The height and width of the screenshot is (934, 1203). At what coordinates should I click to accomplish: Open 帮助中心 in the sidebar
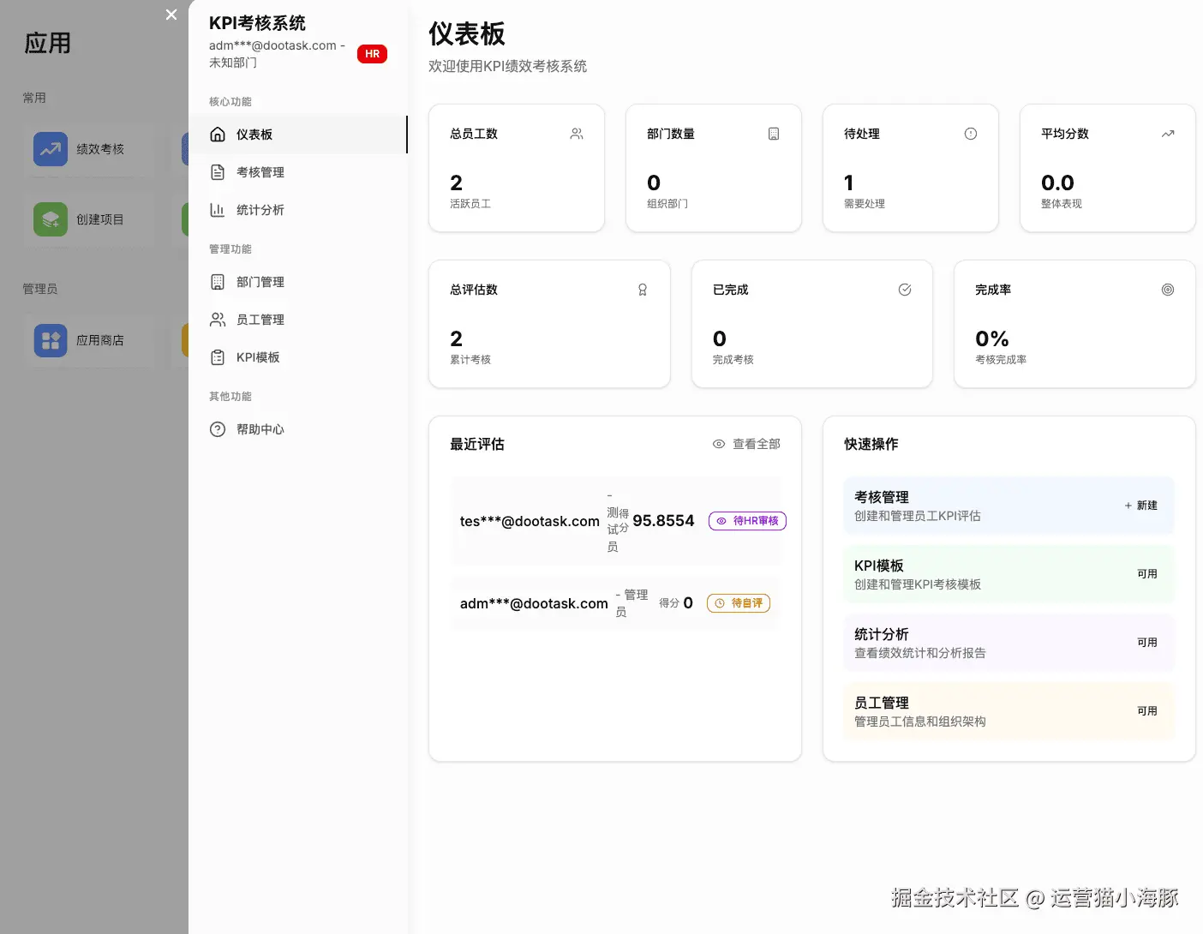point(299,429)
